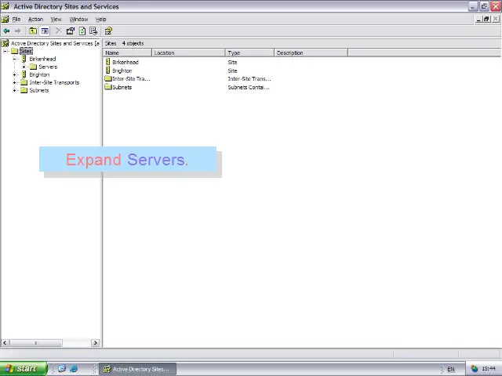The image size is (502, 376).
Task: Click the console root icon in the tree
Action: click(5, 43)
